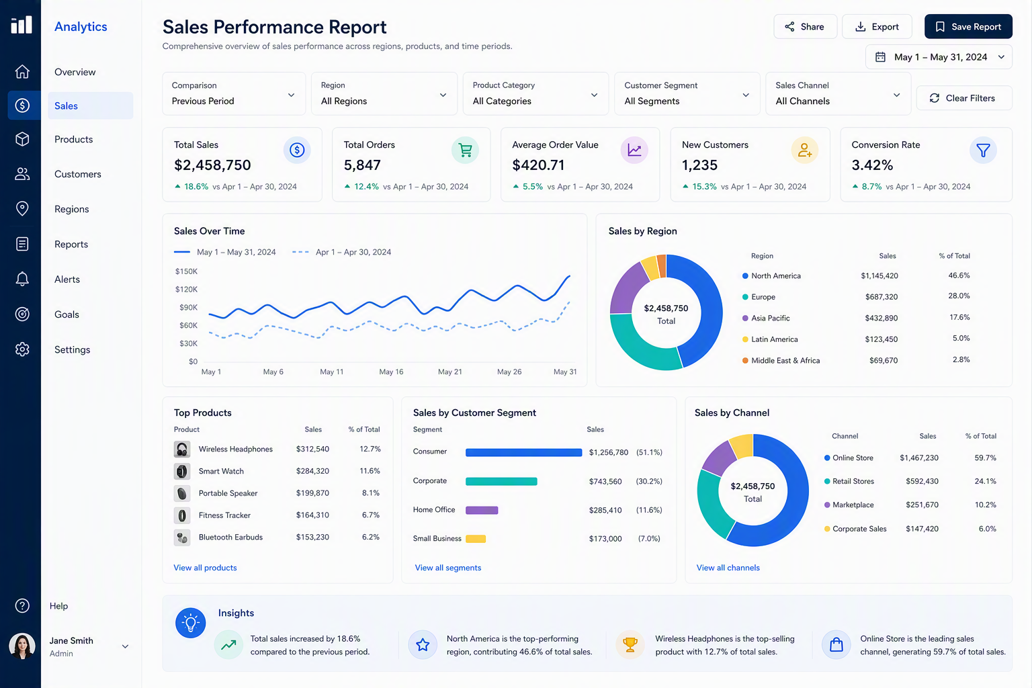The height and width of the screenshot is (688, 1032).
Task: Click the Average Order Value chart icon
Action: [634, 150]
